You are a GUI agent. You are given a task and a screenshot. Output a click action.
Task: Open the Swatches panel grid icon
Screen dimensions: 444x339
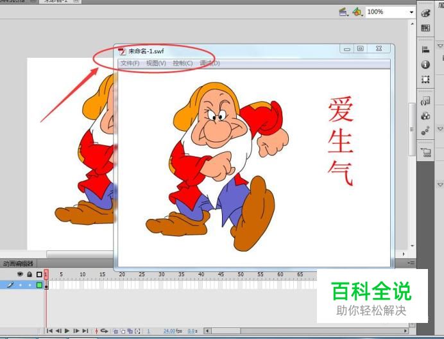(x=425, y=28)
